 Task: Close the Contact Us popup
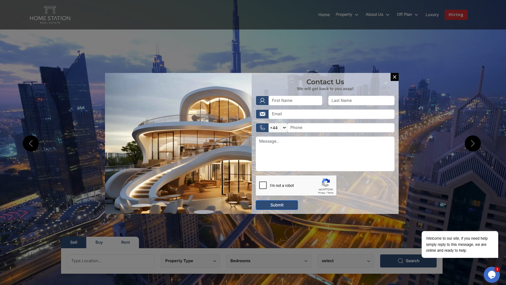click(394, 77)
